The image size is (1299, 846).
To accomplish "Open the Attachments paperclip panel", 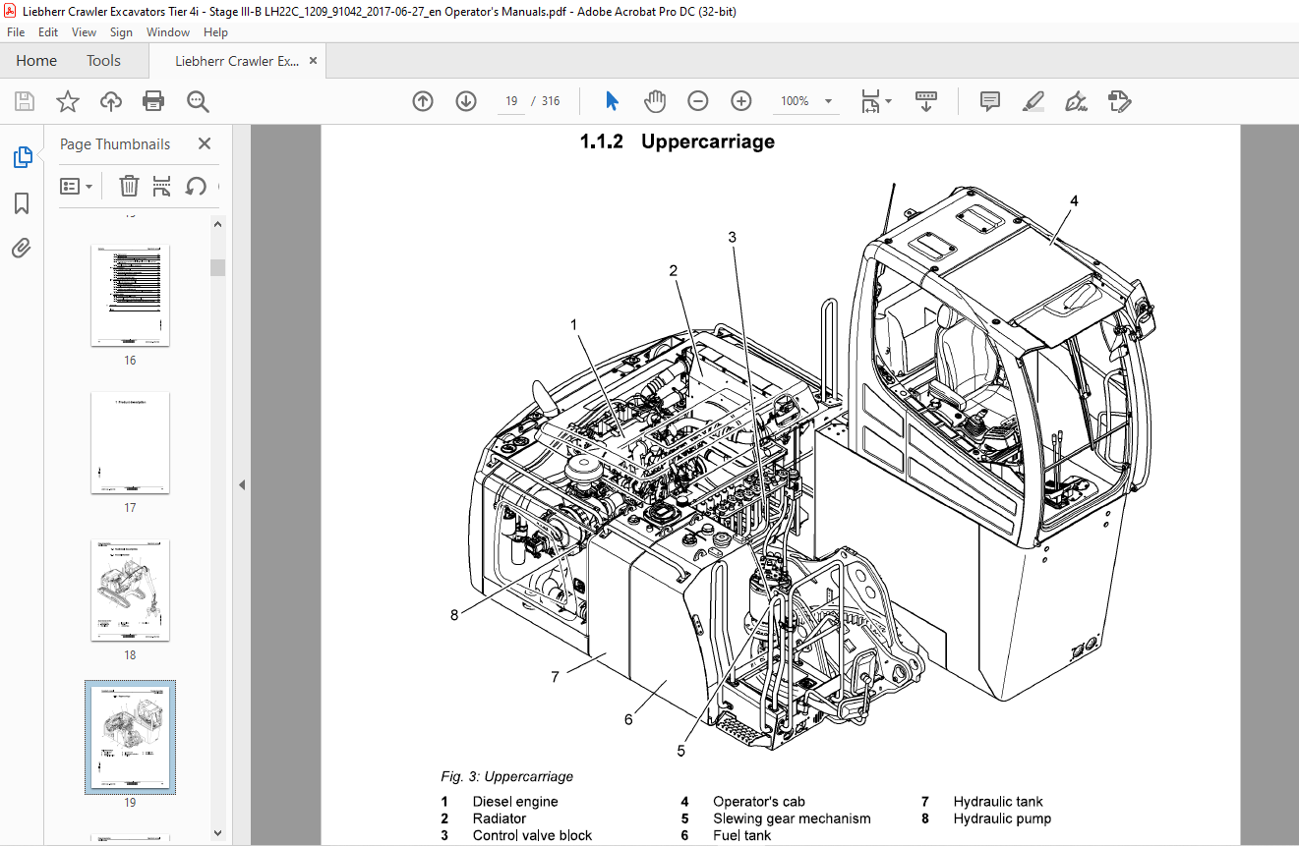I will 22,248.
